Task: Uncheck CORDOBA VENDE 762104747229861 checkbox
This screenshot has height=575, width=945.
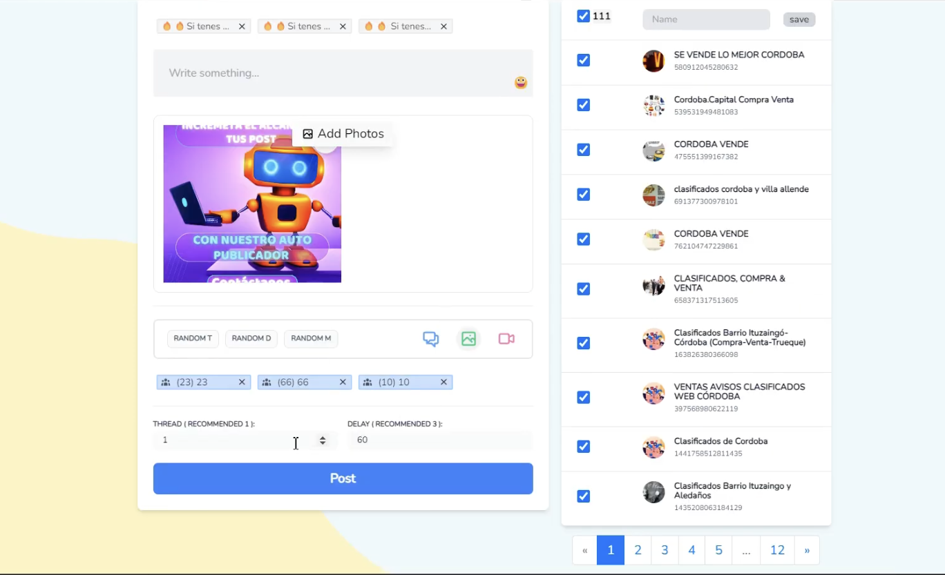Action: pos(583,240)
